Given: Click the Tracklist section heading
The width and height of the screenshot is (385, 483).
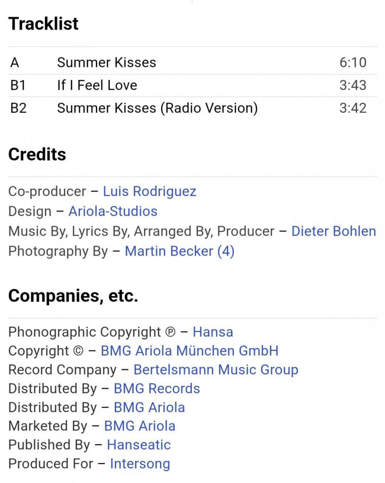Looking at the screenshot, I should 43,24.
